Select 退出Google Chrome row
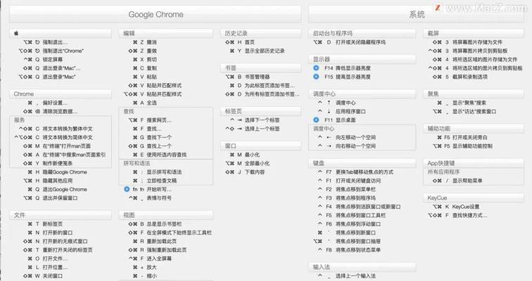 [x=57, y=189]
